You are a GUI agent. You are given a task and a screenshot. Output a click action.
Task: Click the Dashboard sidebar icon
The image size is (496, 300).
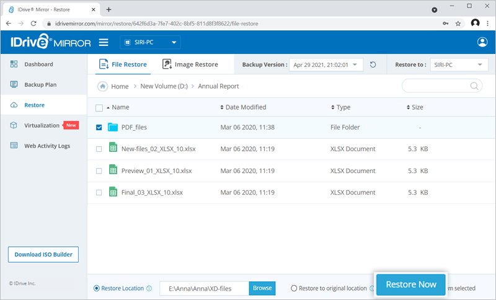click(14, 64)
